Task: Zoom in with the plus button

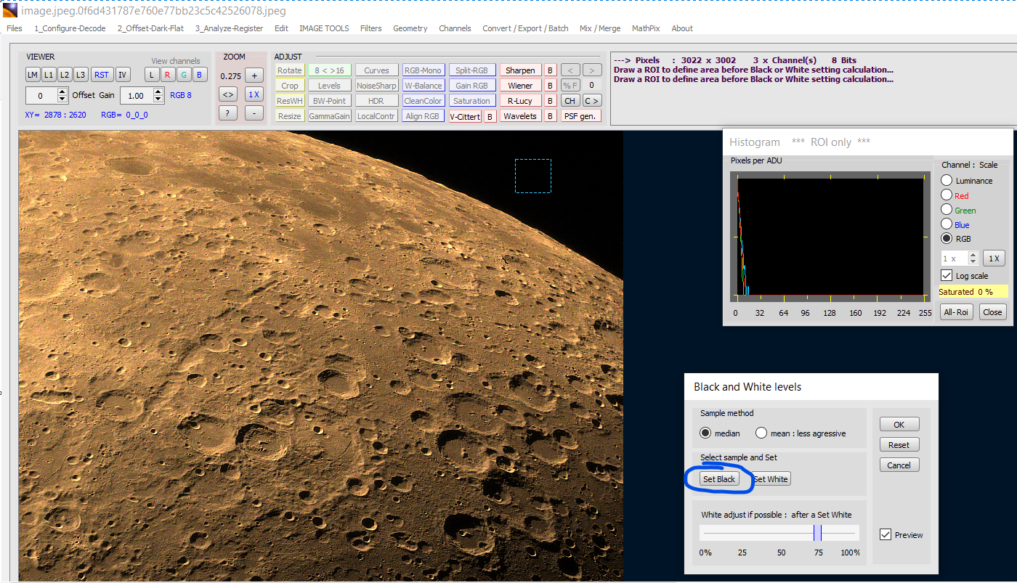Action: tap(254, 76)
